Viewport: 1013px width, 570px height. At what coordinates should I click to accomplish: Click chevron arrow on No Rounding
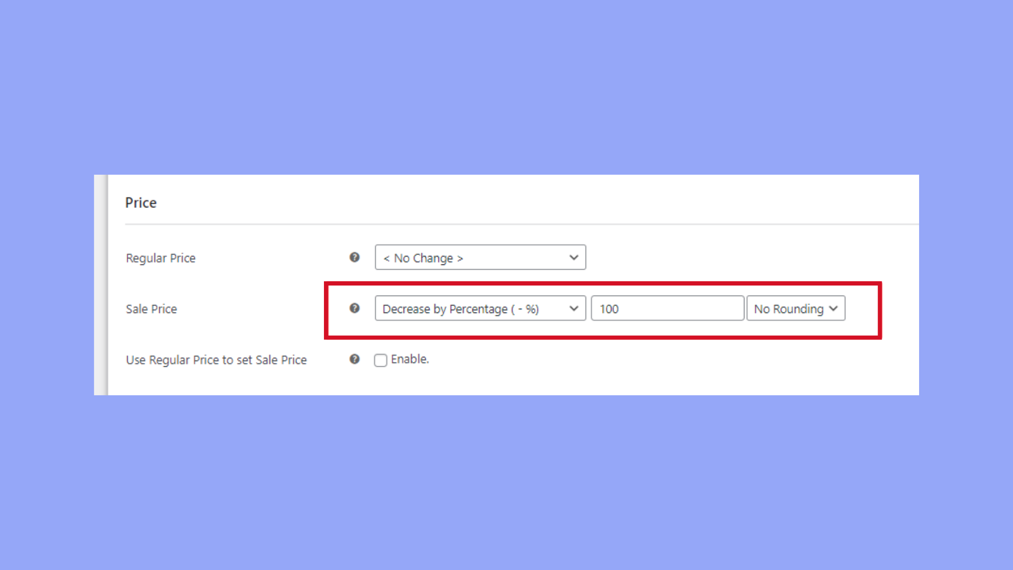pyautogui.click(x=833, y=309)
